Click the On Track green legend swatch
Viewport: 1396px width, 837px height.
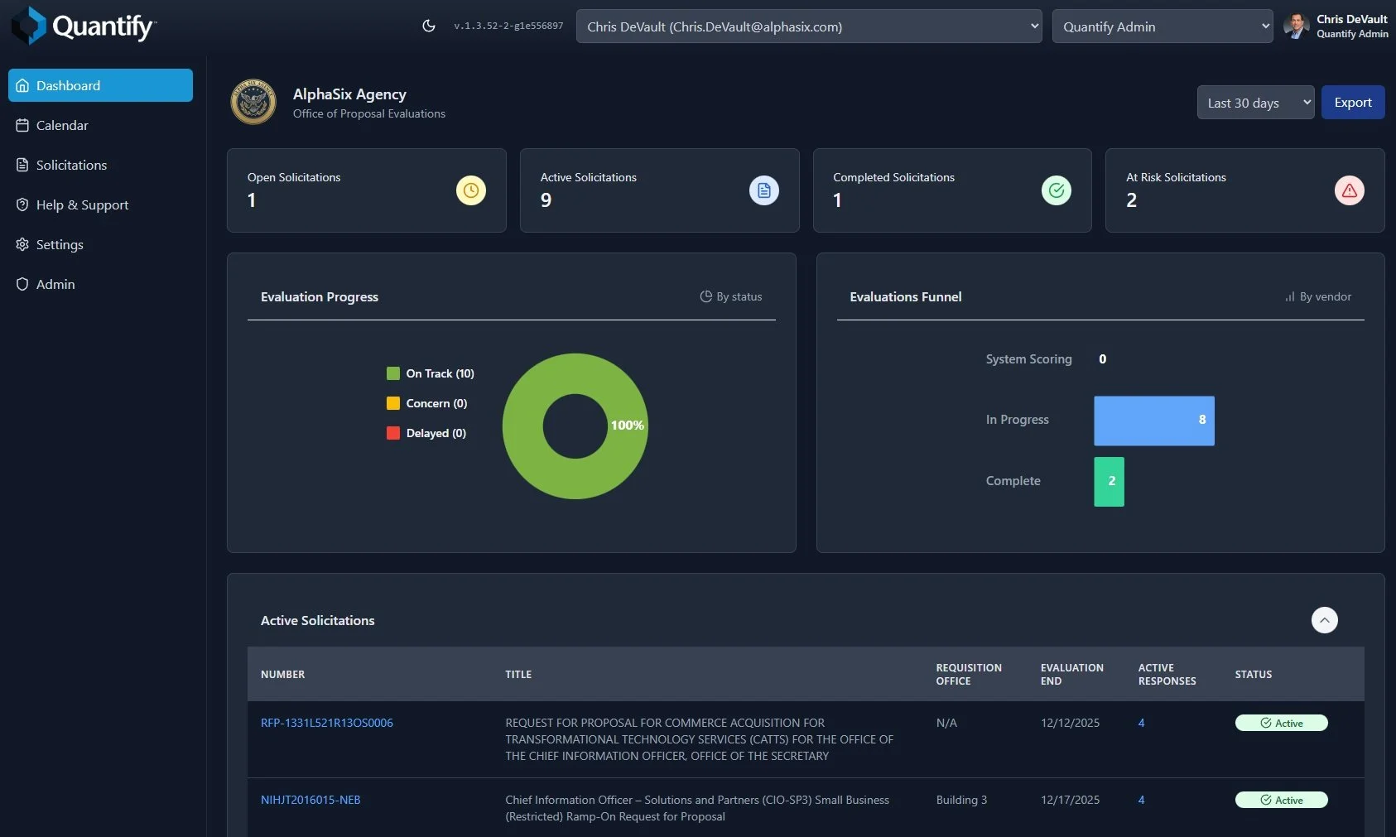[393, 373]
